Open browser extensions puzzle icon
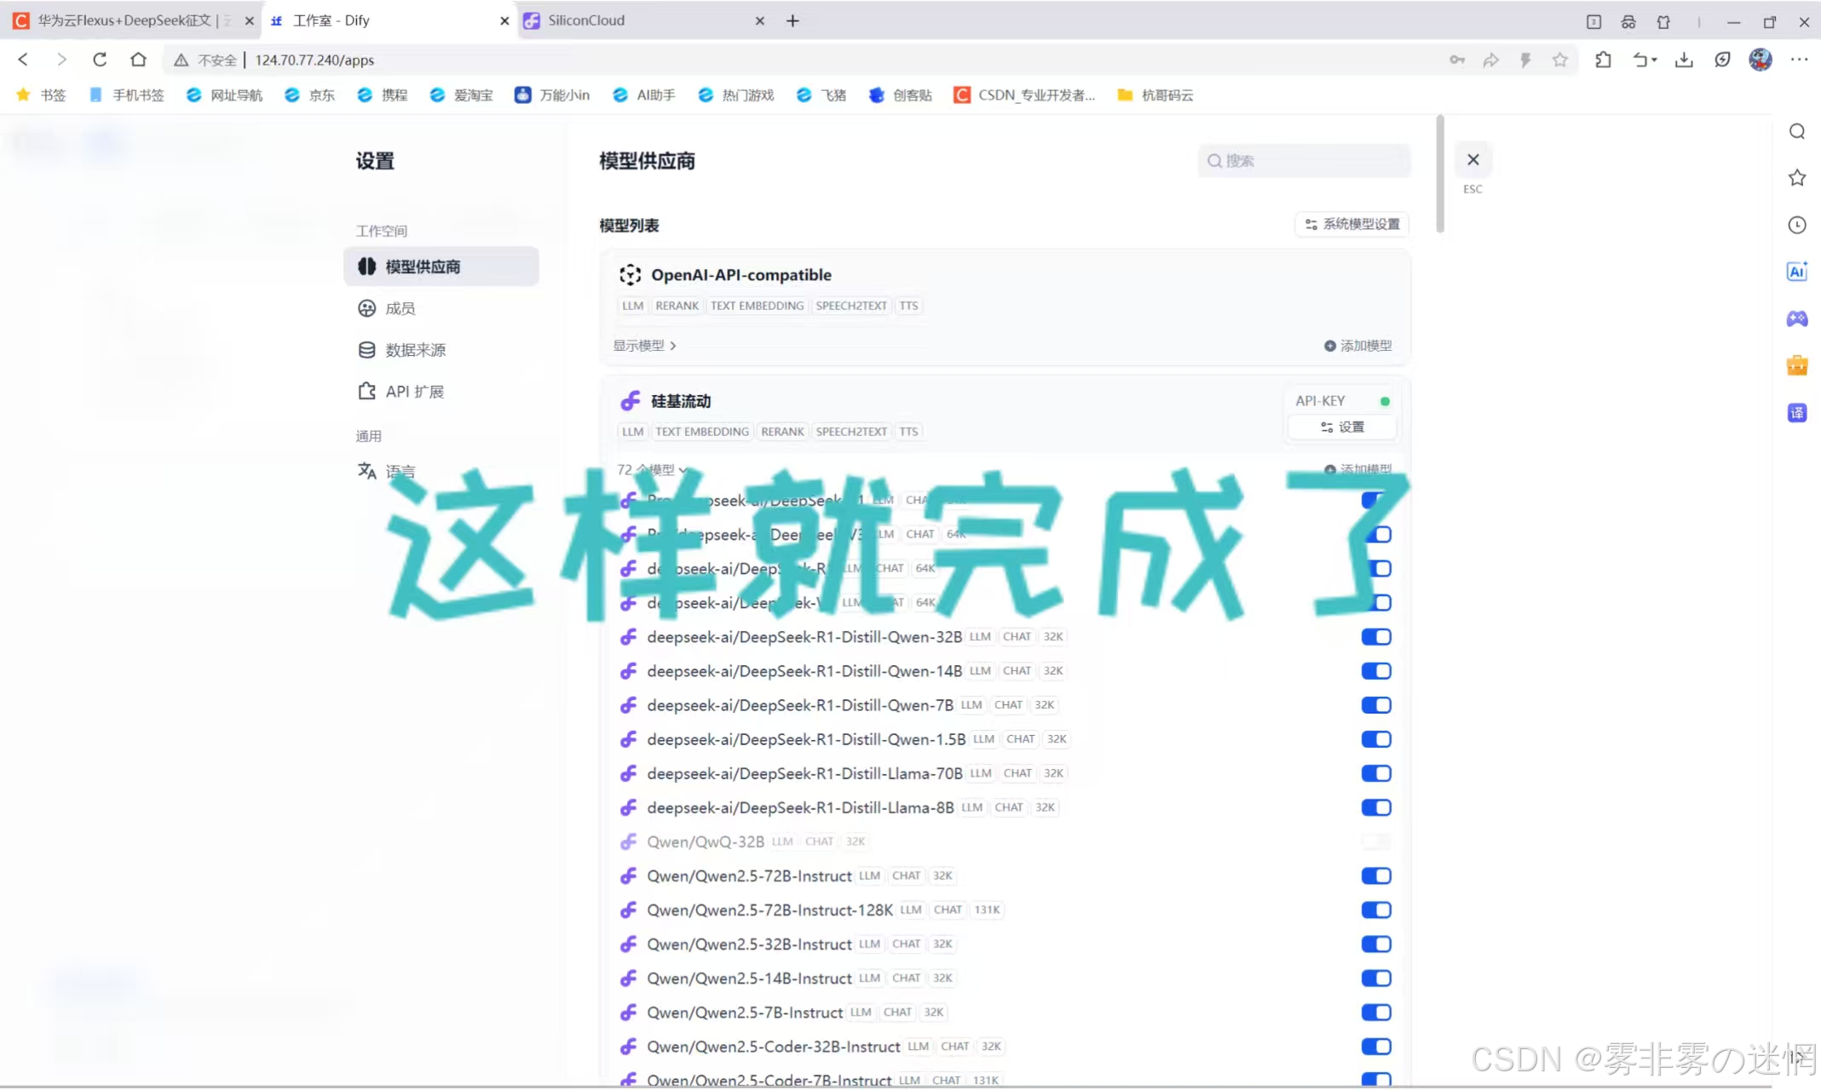Image resolution: width=1821 pixels, height=1090 pixels. click(1603, 60)
